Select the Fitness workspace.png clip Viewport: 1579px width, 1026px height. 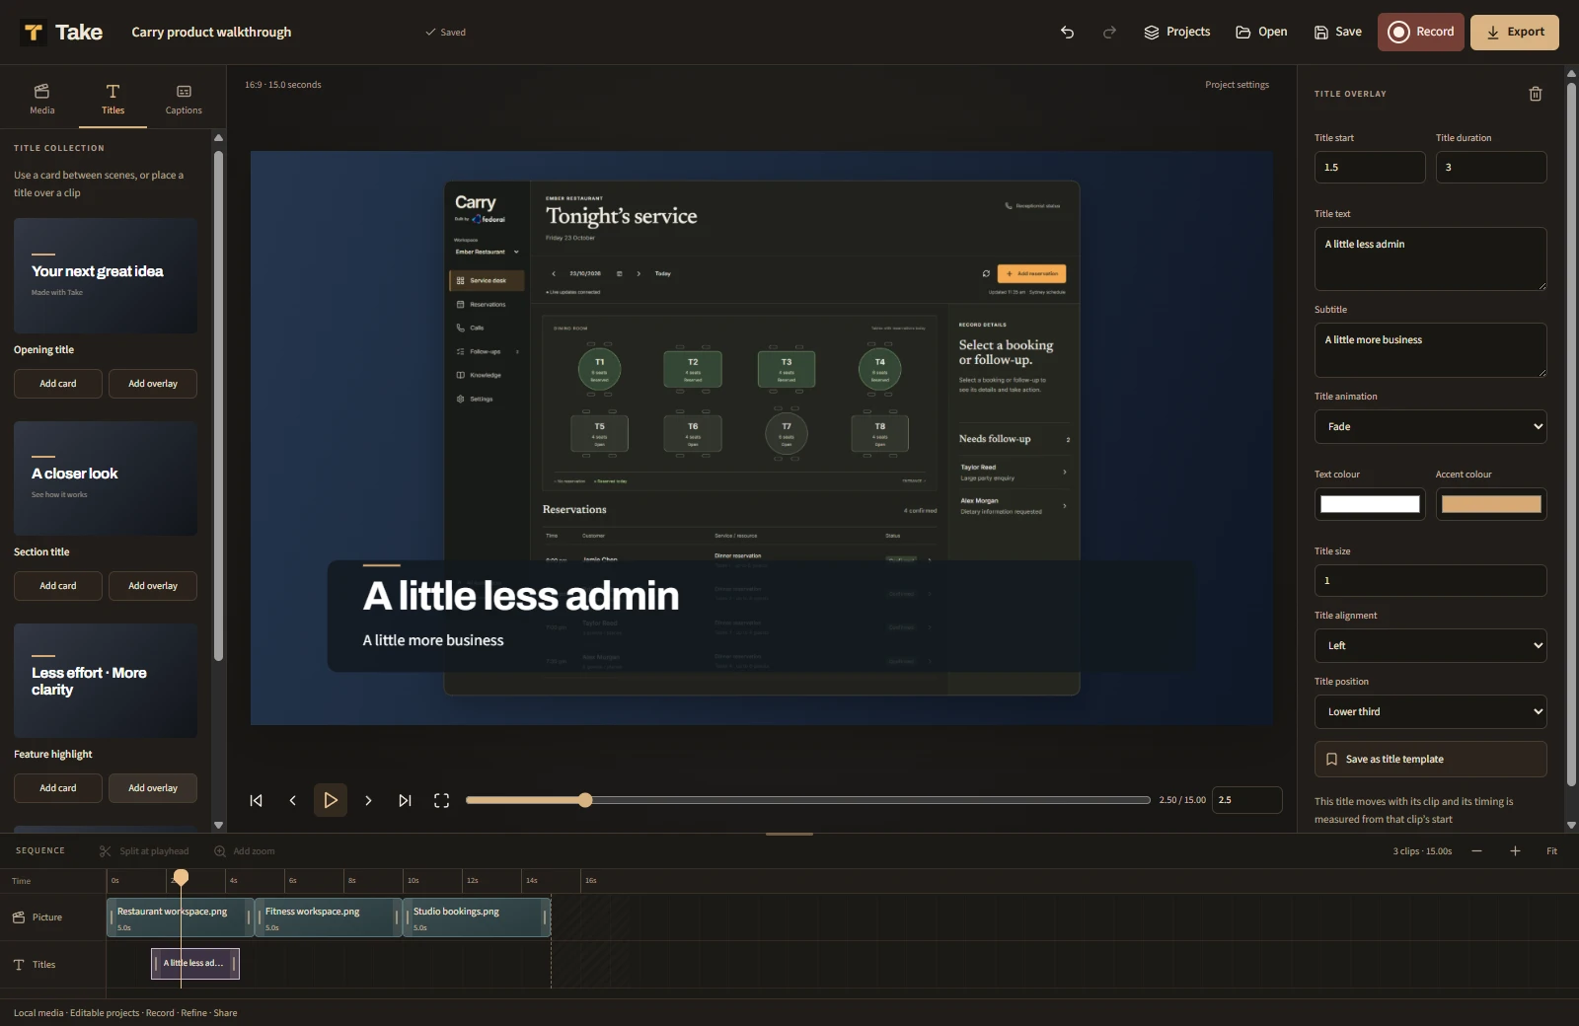click(x=329, y=917)
